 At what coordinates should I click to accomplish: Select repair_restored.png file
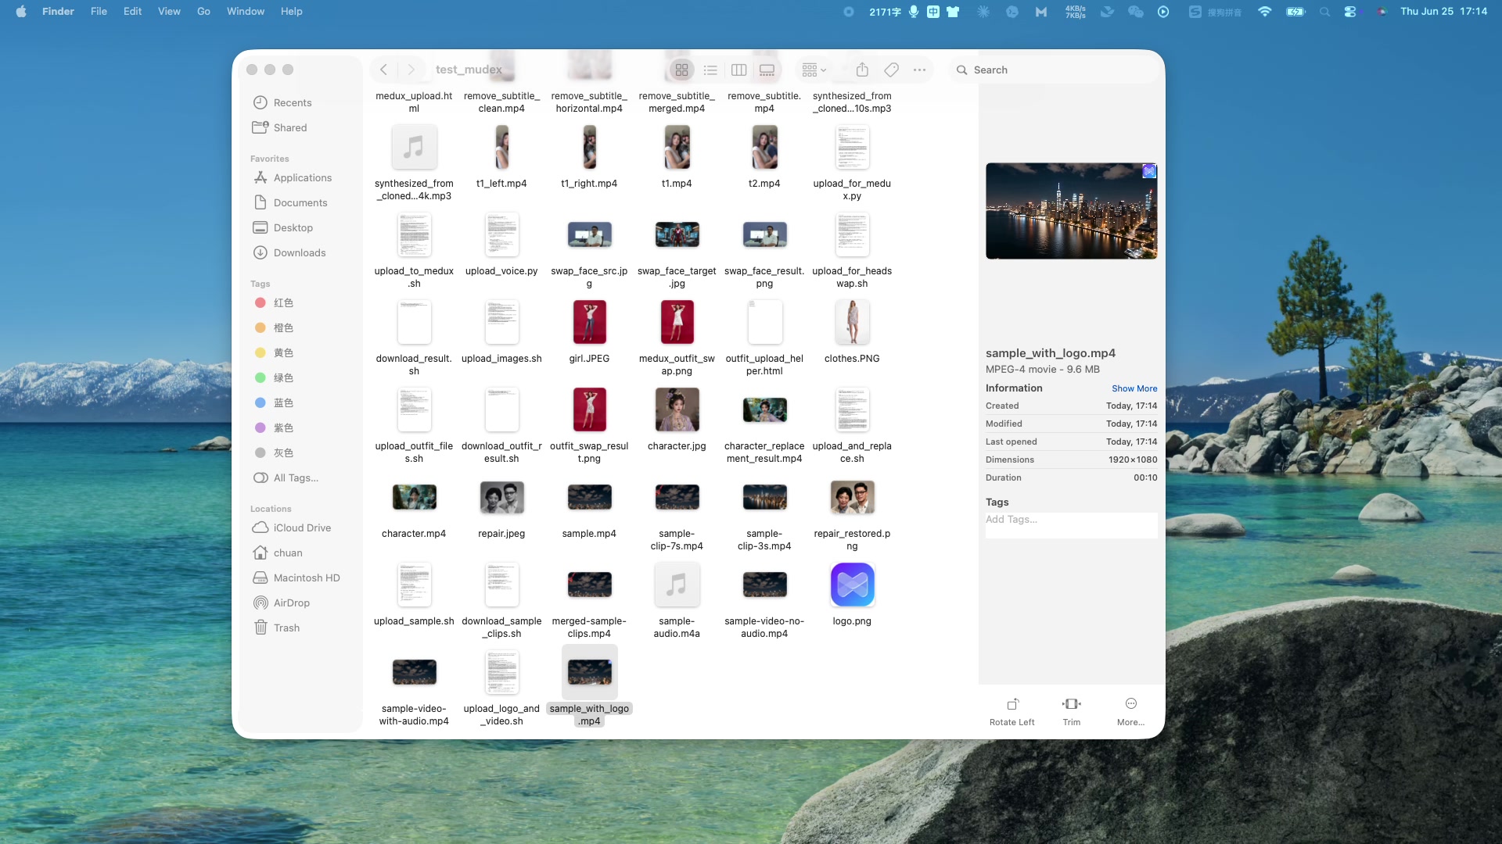852,498
